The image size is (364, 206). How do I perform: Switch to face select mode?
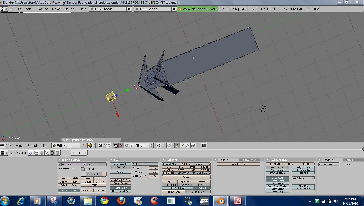pyautogui.click(x=188, y=145)
